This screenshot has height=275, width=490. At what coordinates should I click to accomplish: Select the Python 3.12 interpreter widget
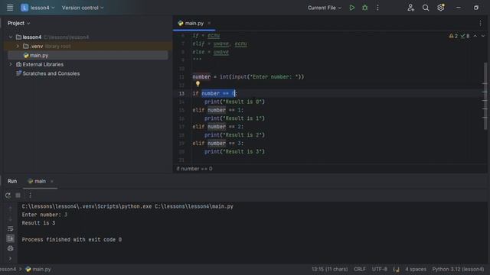click(458, 269)
